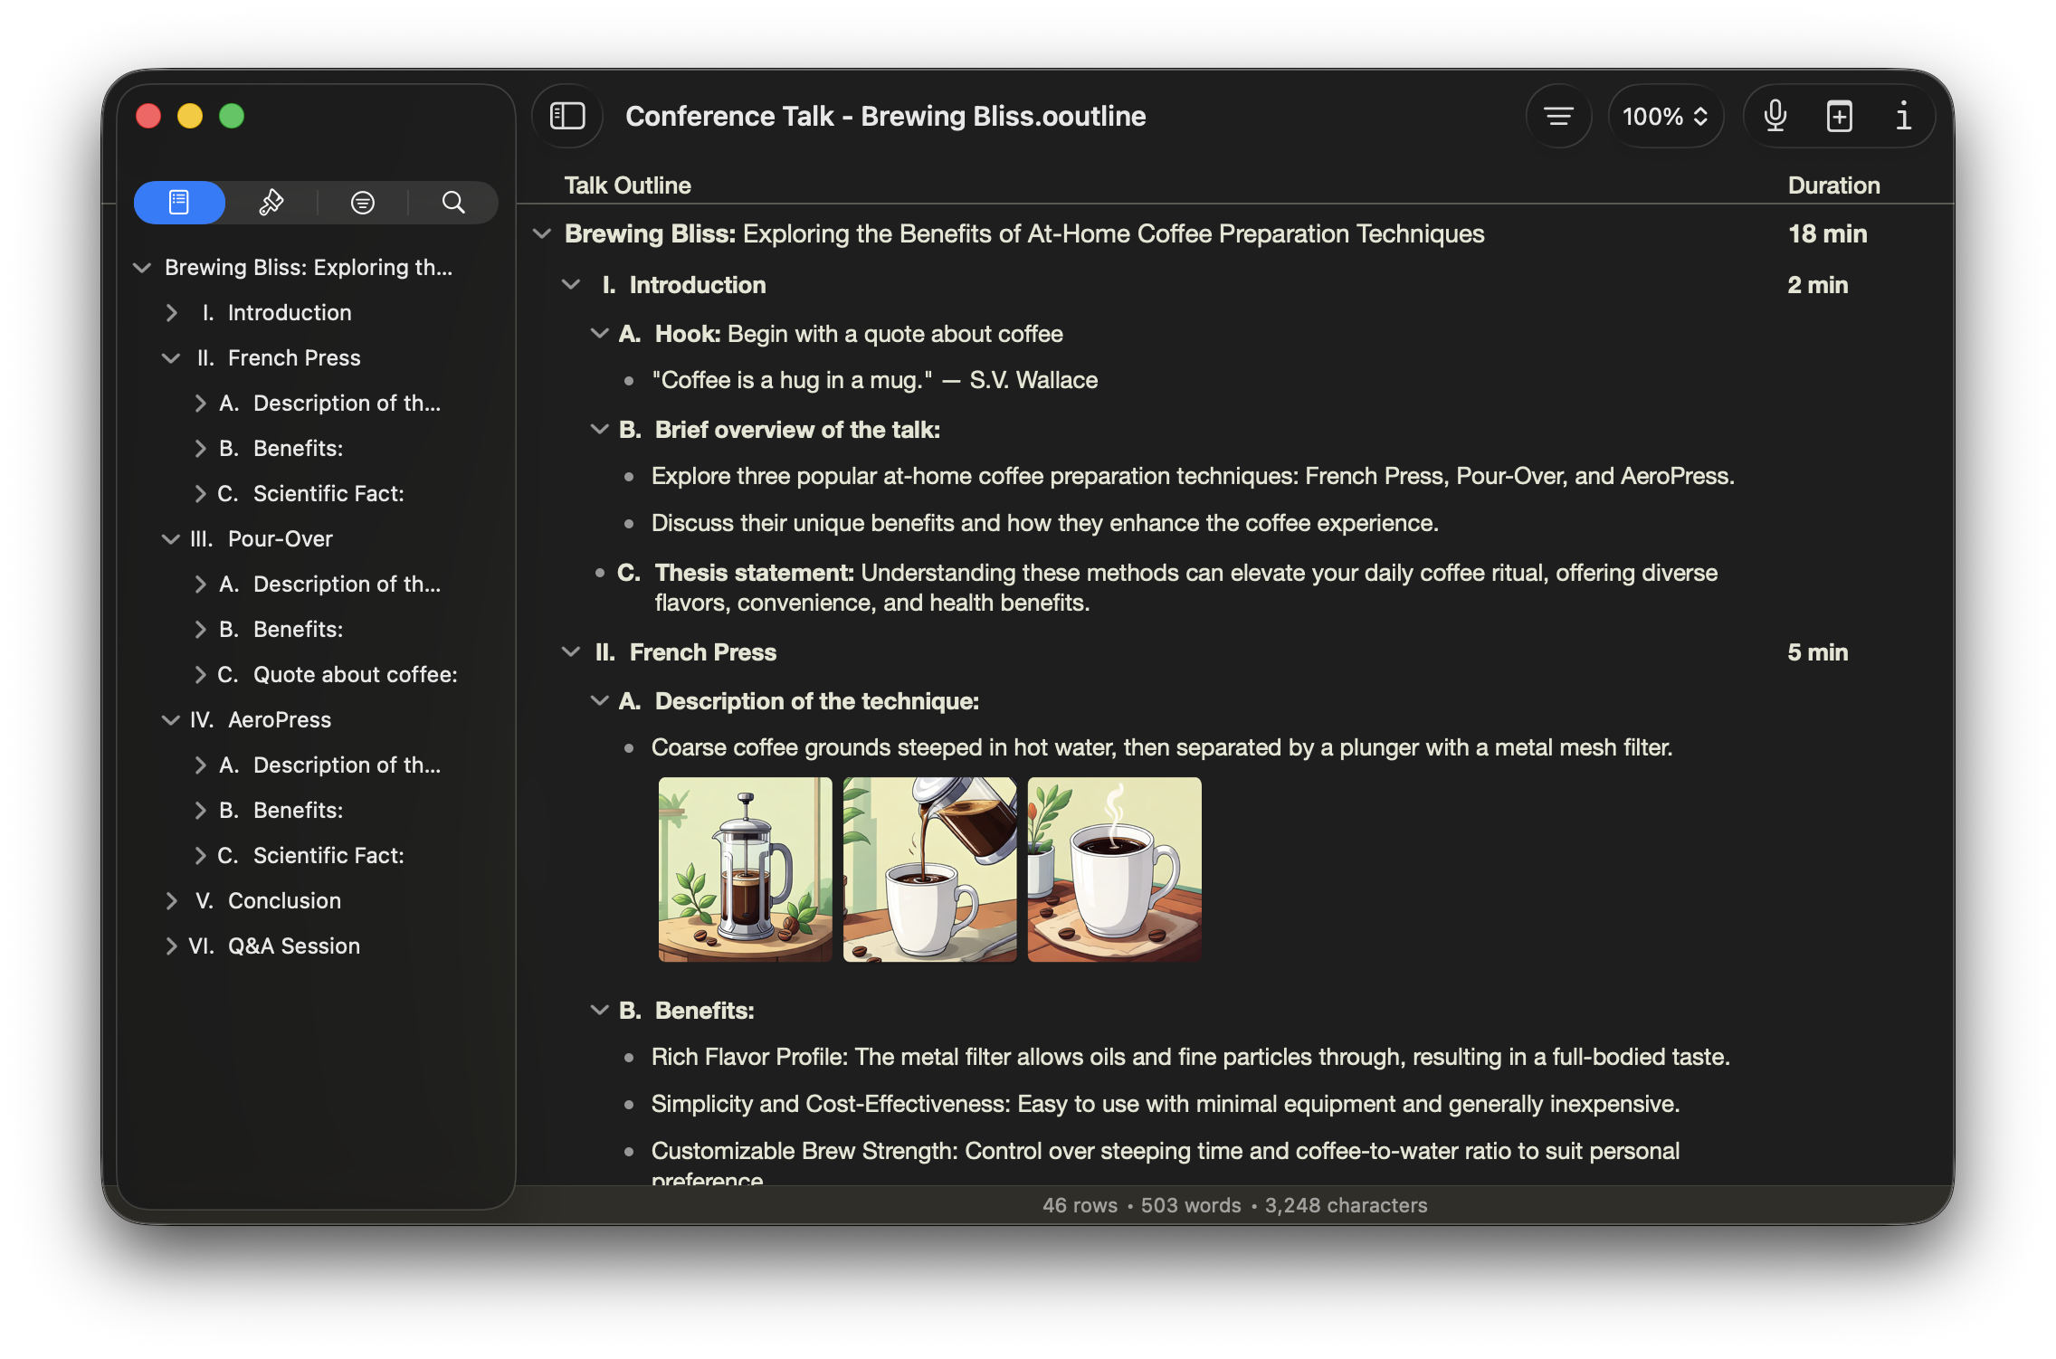The image size is (2056, 1359).
Task: Collapse III. Pour-Over in sidebar
Action: (172, 538)
